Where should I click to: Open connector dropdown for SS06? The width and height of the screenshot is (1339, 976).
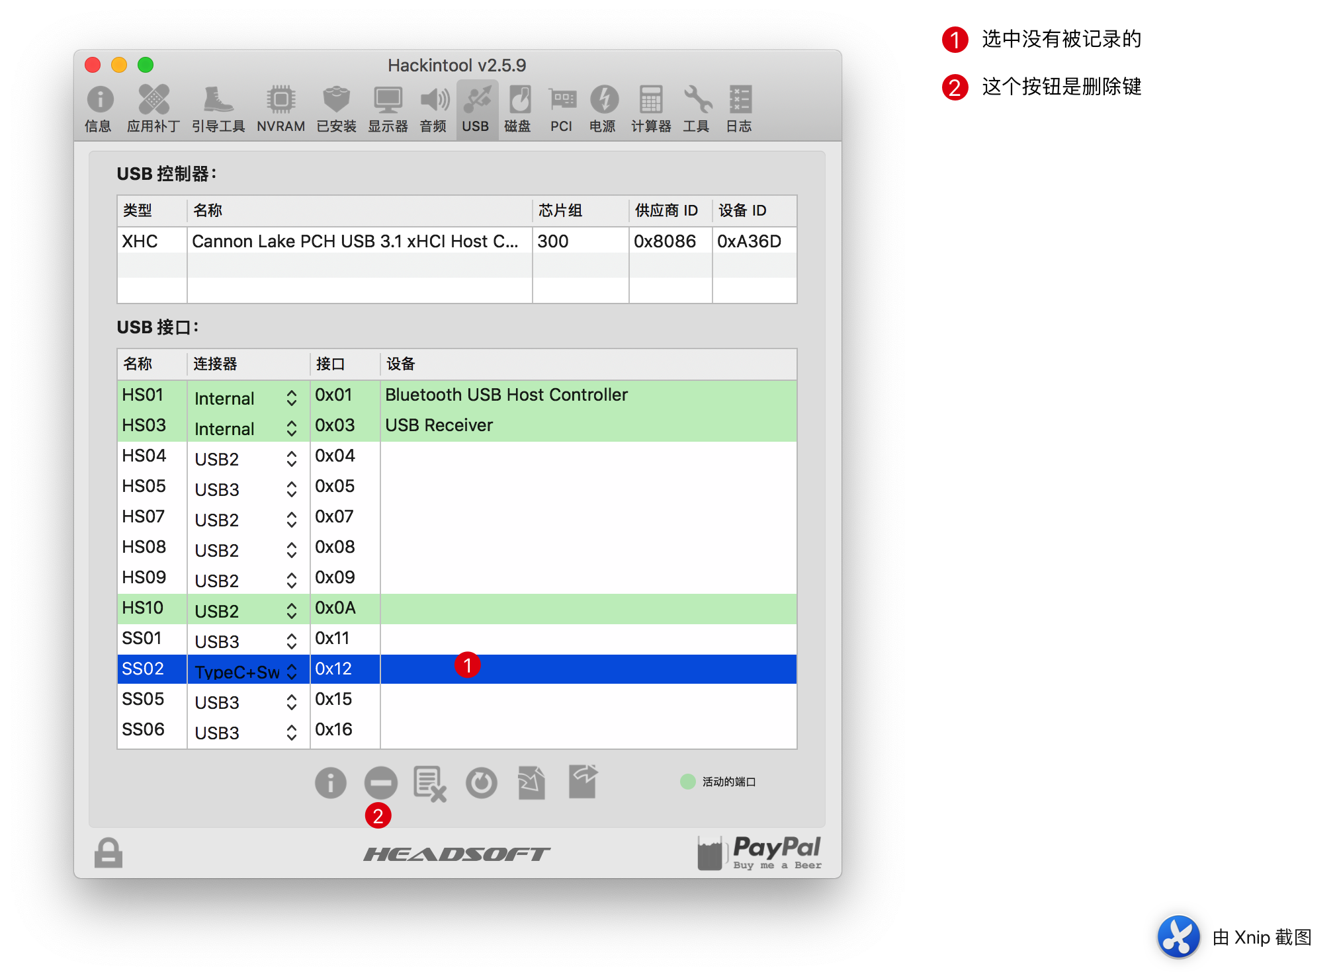click(x=246, y=733)
